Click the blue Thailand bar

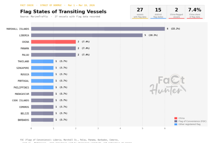42,61
